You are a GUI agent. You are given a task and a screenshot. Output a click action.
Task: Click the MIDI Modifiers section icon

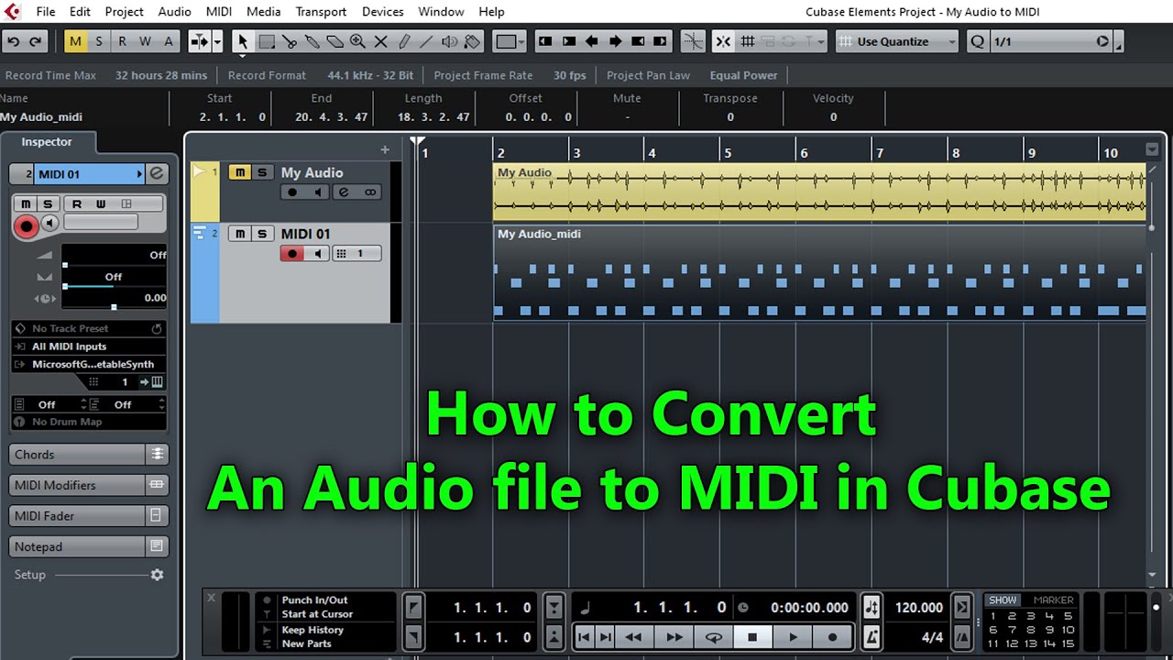pyautogui.click(x=157, y=485)
